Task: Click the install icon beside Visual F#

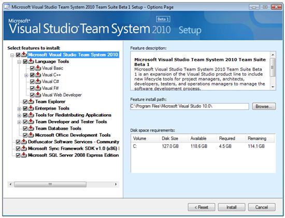Action: click(38, 88)
